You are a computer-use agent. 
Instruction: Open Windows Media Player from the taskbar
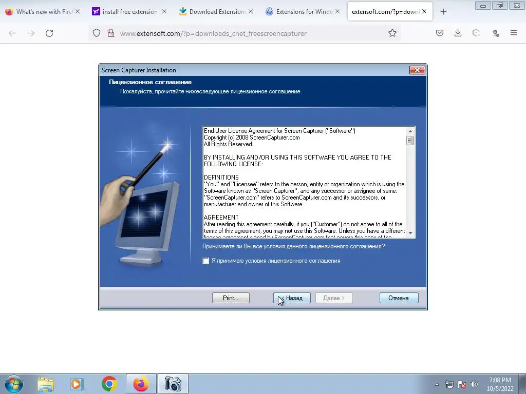pos(77,384)
